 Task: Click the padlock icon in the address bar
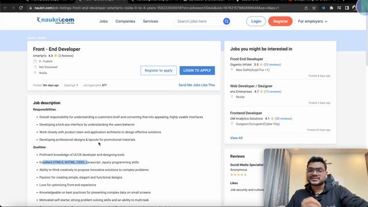point(30,8)
